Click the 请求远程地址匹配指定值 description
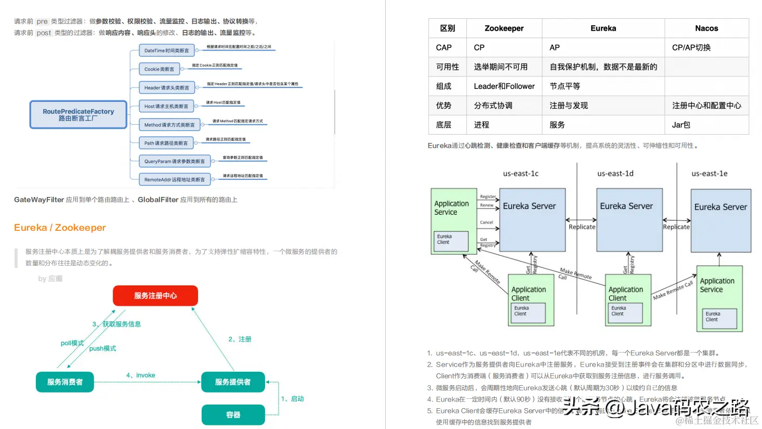This screenshot has height=429, width=762. click(x=243, y=176)
